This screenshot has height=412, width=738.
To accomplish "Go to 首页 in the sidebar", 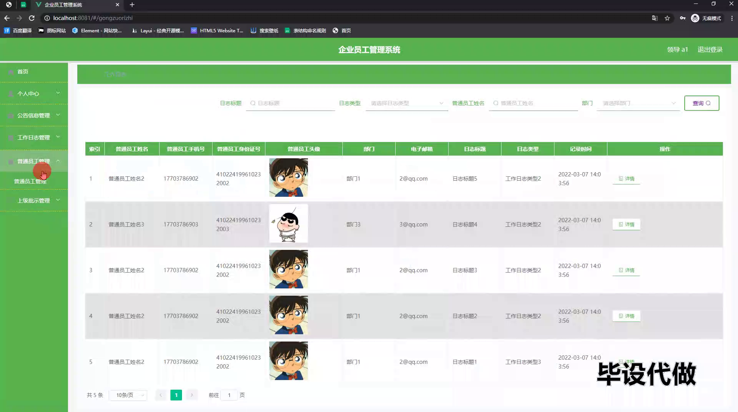I will tap(34, 71).
